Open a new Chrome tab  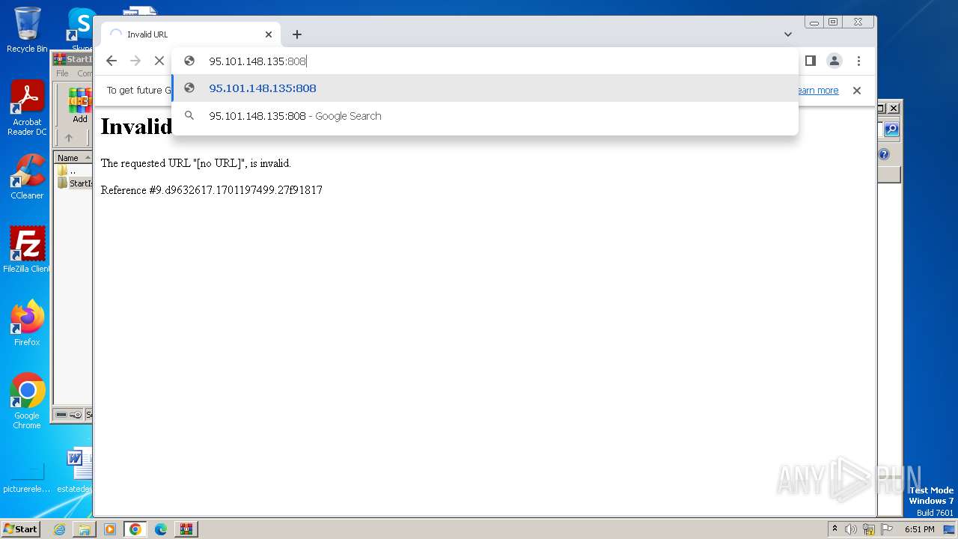click(297, 34)
